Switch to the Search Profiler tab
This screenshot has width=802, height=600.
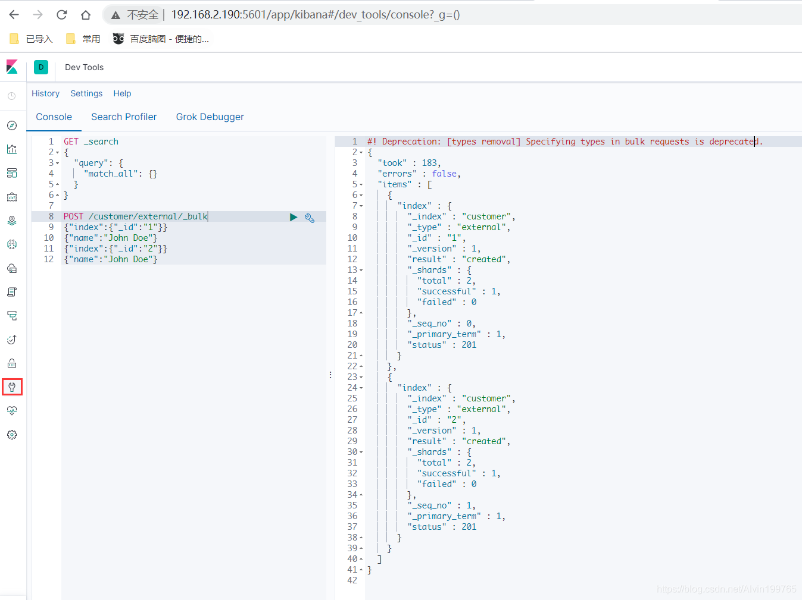pyautogui.click(x=123, y=117)
